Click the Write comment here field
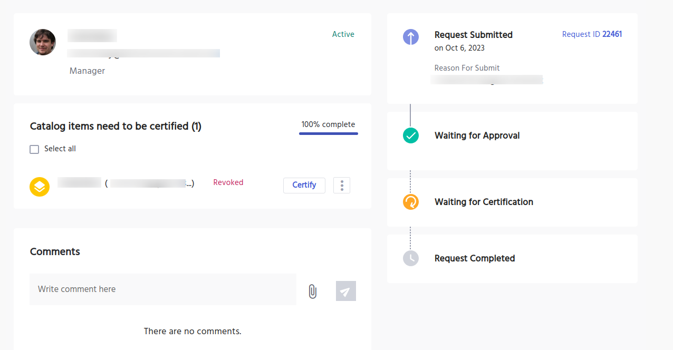 pyautogui.click(x=162, y=289)
